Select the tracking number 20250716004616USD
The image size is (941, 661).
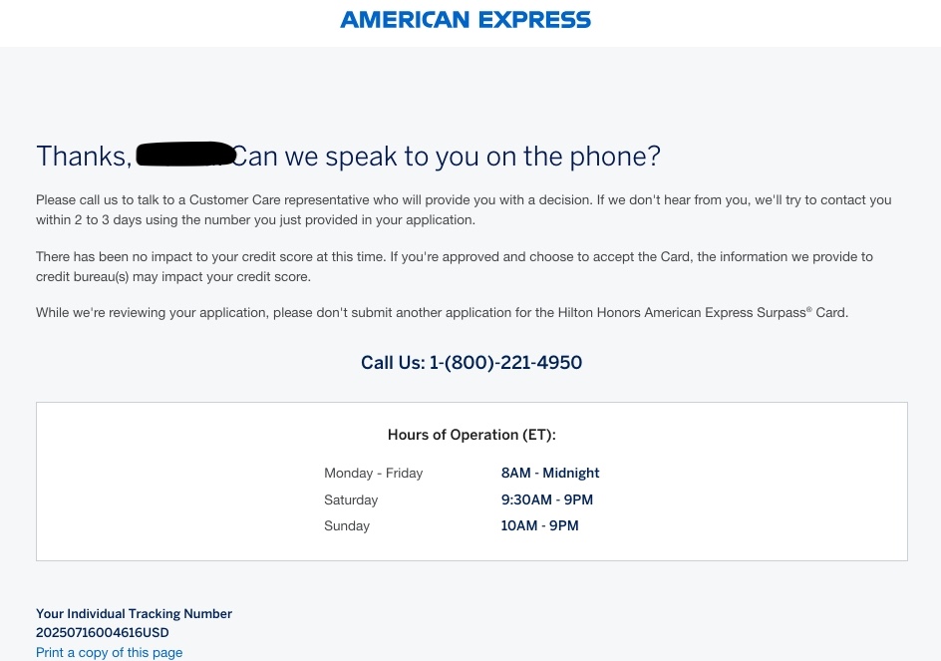pos(103,633)
